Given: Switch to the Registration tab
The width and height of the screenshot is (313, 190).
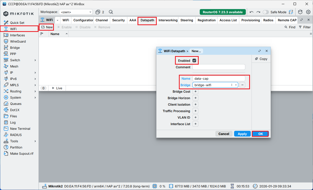Looking at the screenshot, I should point(206,20).
